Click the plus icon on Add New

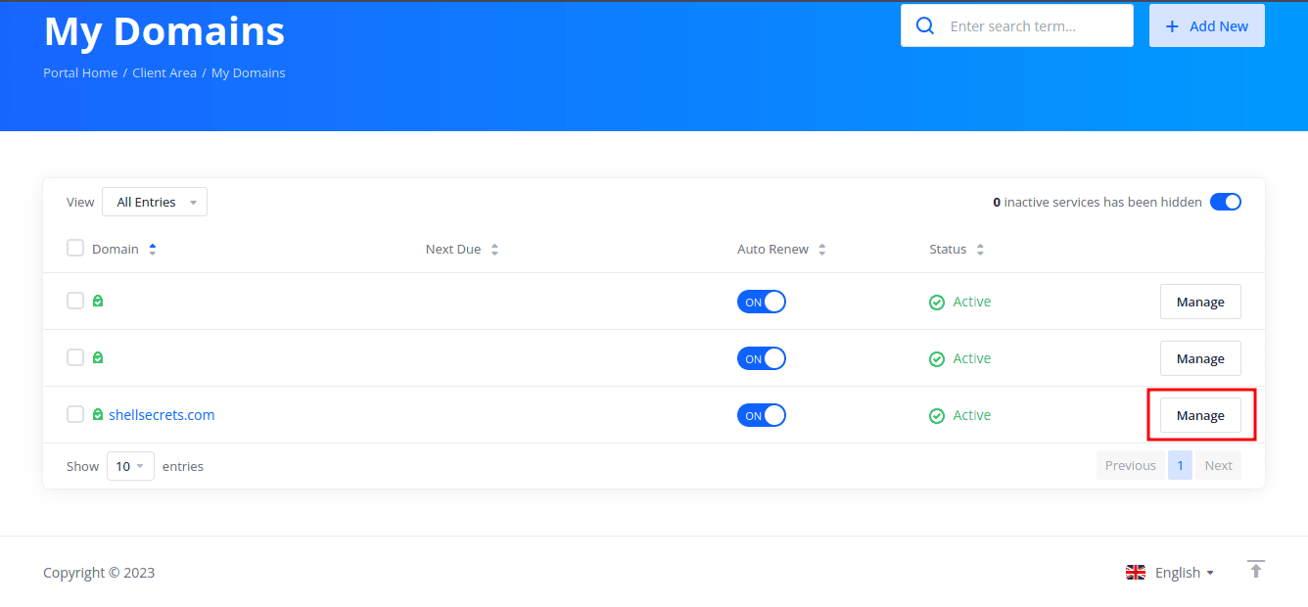[1174, 24]
